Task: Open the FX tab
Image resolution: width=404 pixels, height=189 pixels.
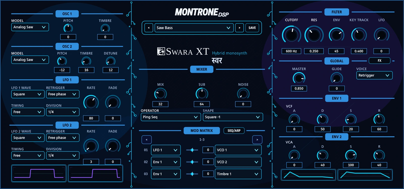Action: coord(380,61)
